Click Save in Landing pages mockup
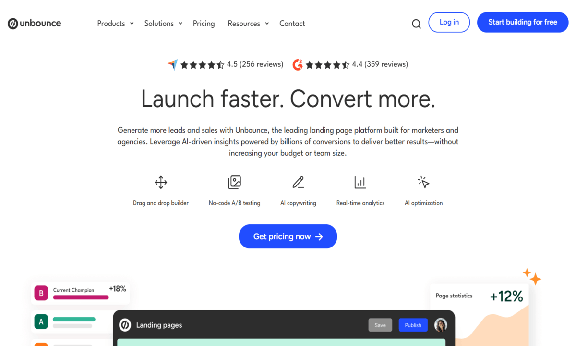The width and height of the screenshot is (576, 346). (x=380, y=325)
